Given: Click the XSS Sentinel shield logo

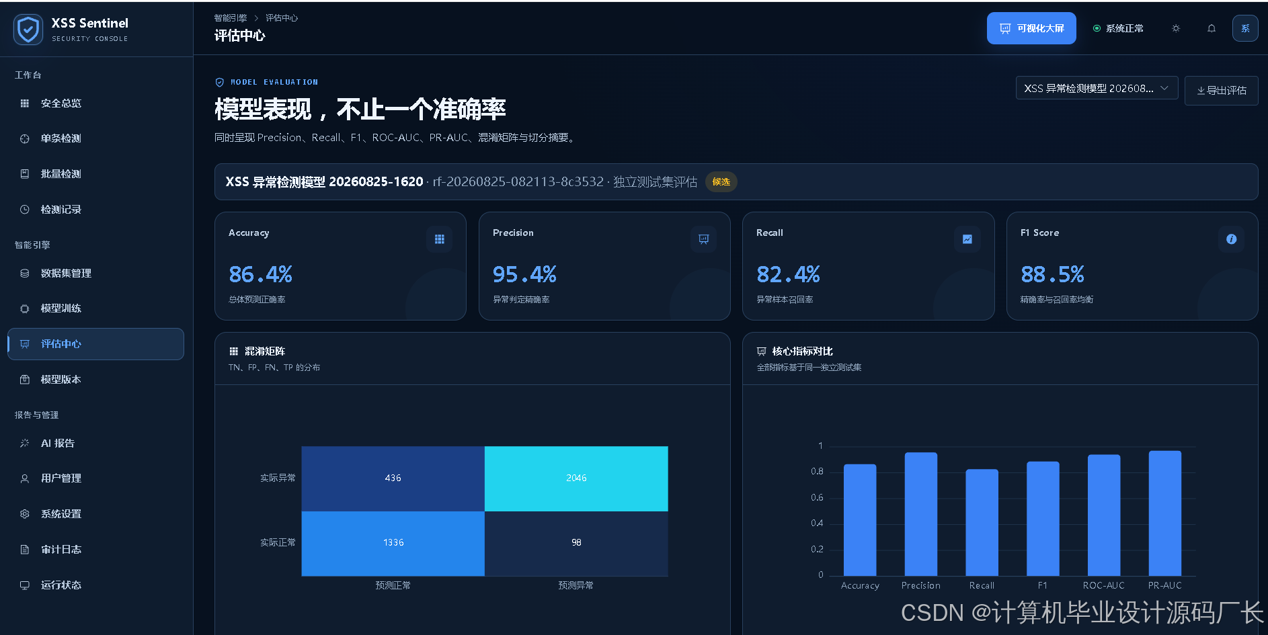Looking at the screenshot, I should 28,30.
